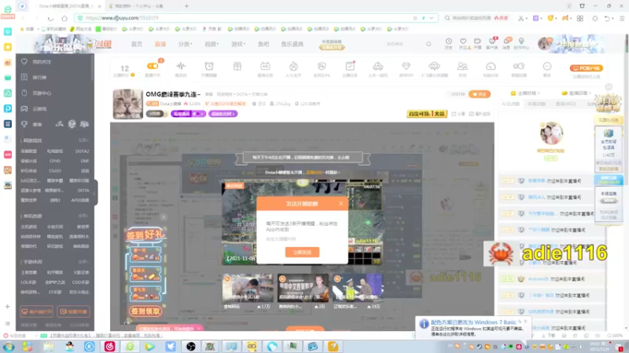Open the 主播投稿 link above the chat
The image size is (629, 353).
click(525, 93)
